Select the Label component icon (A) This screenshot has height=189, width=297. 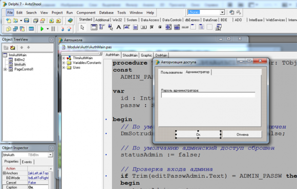(119, 28)
